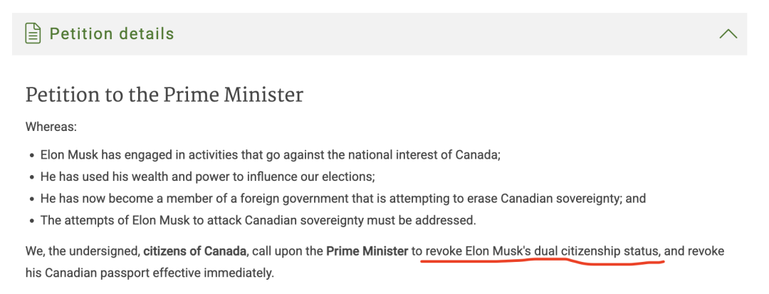
Task: Click the Whereas: label
Action: click(51, 127)
